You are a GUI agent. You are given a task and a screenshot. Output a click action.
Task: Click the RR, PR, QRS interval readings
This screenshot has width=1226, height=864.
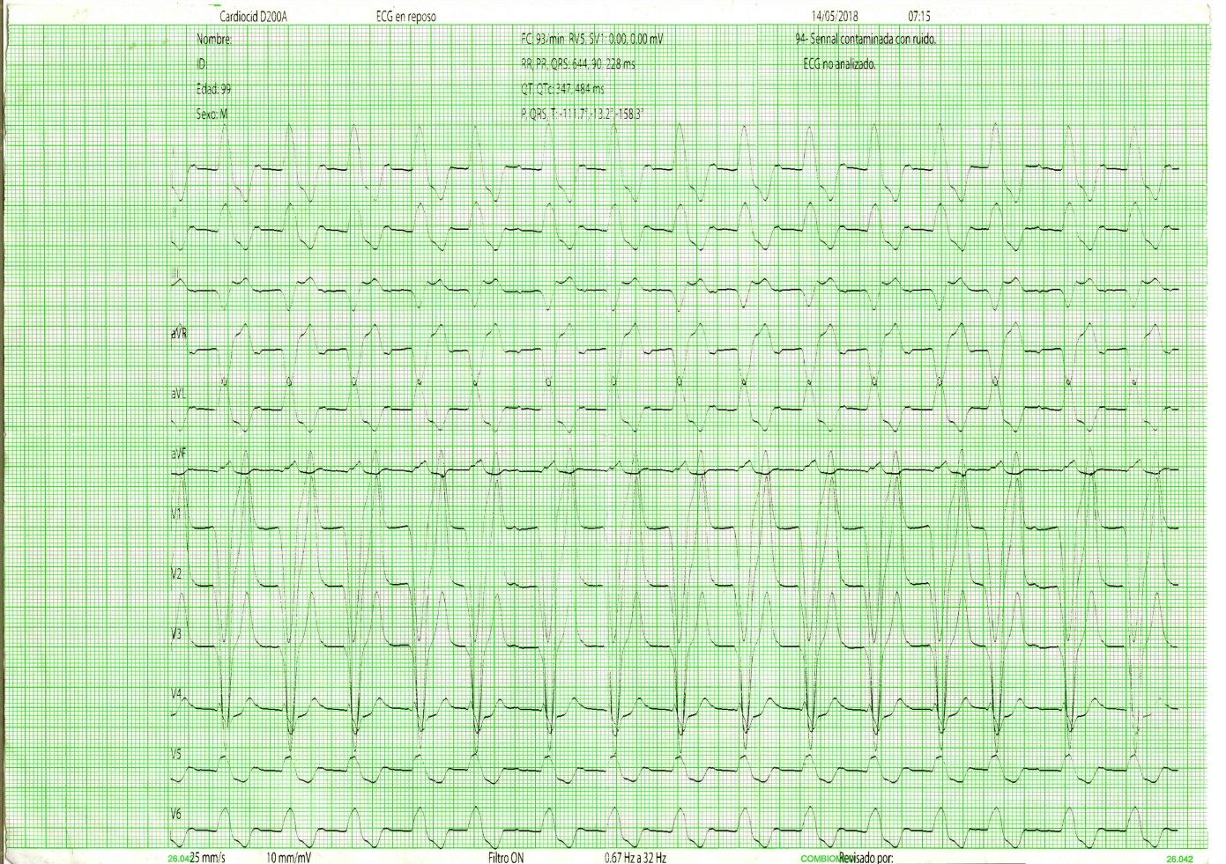pyautogui.click(x=579, y=63)
